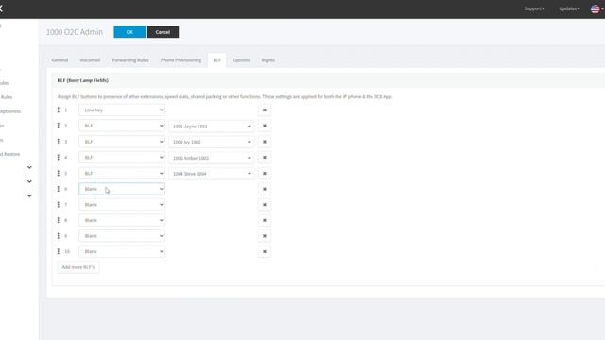Switch to the Phone Provisioning tab
This screenshot has width=605, height=340.
click(181, 60)
